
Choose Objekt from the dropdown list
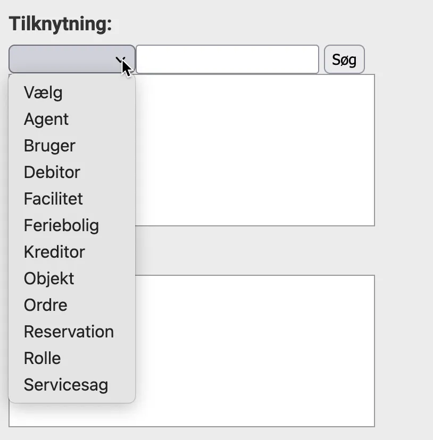[49, 278]
